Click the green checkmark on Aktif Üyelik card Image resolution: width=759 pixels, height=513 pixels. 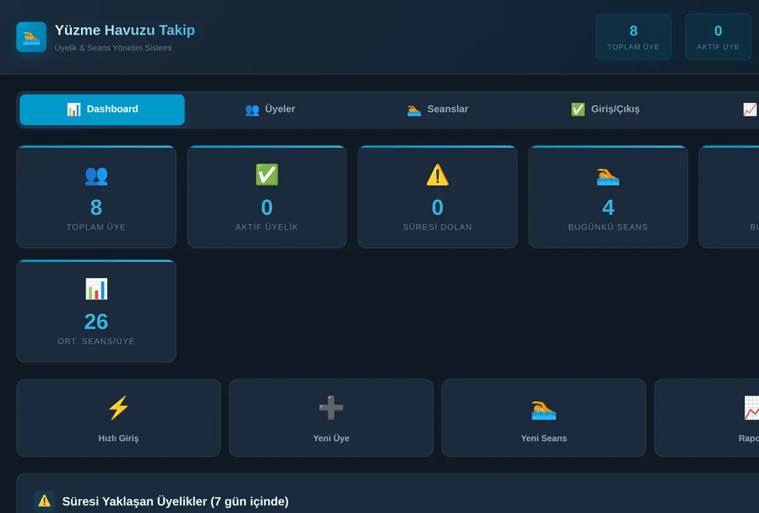point(267,175)
